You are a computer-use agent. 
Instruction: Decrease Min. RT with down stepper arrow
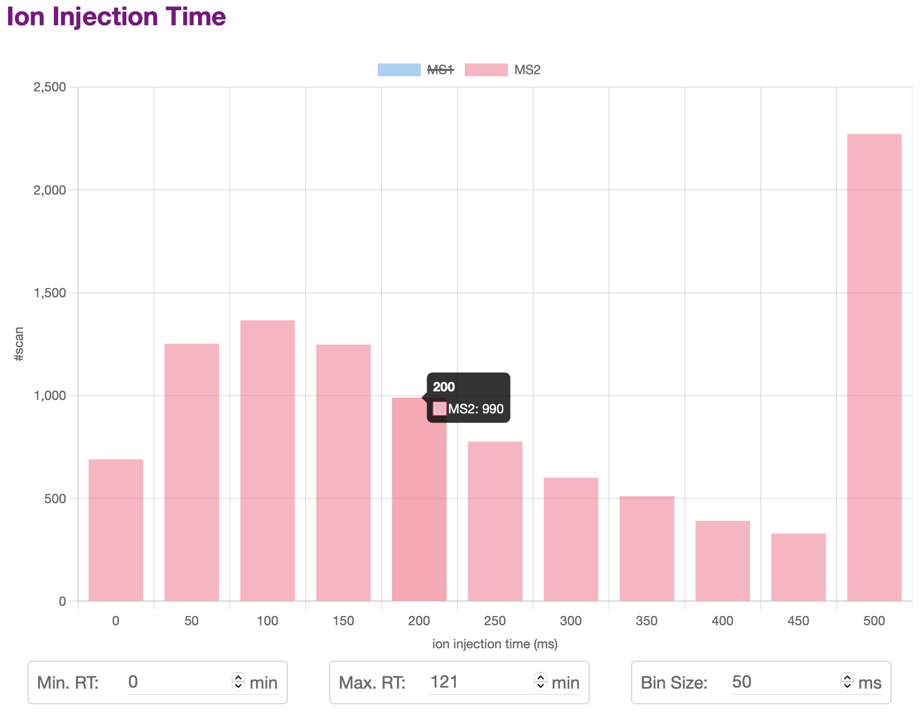coord(238,687)
